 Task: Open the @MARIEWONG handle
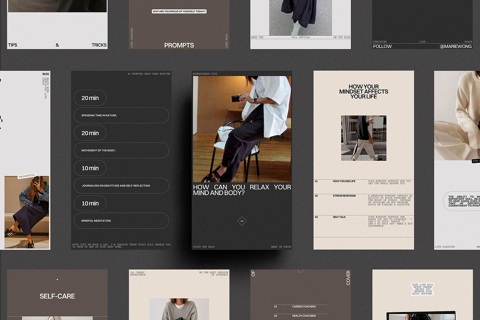click(456, 46)
